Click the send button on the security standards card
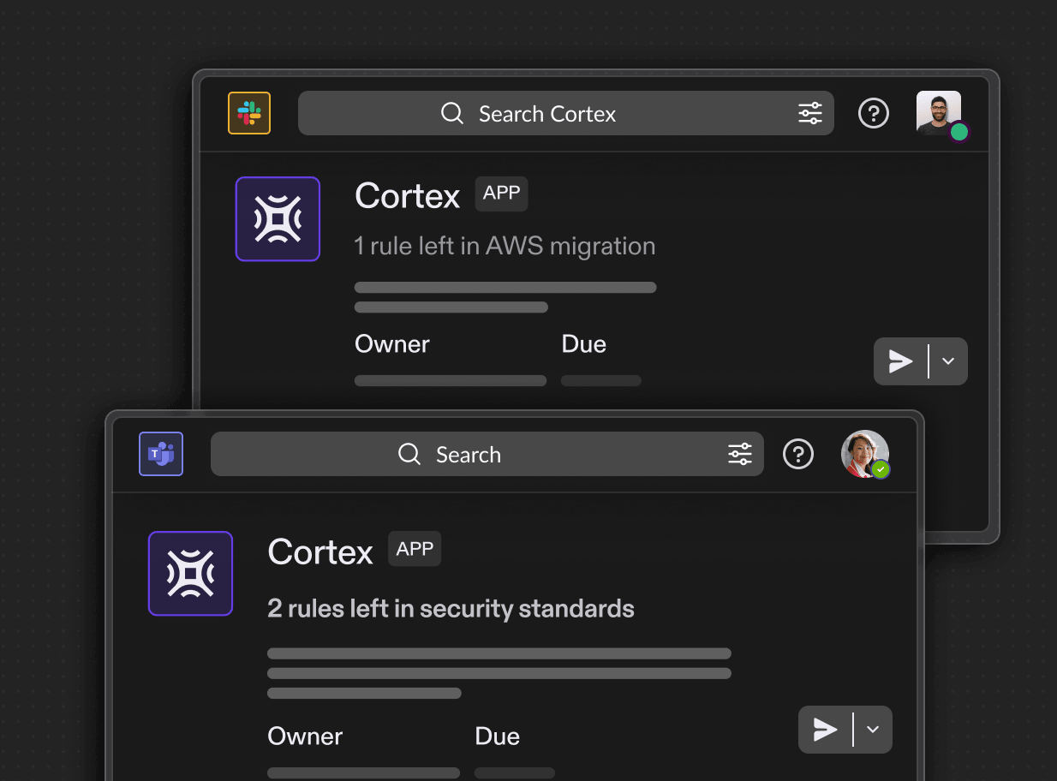 tap(824, 730)
